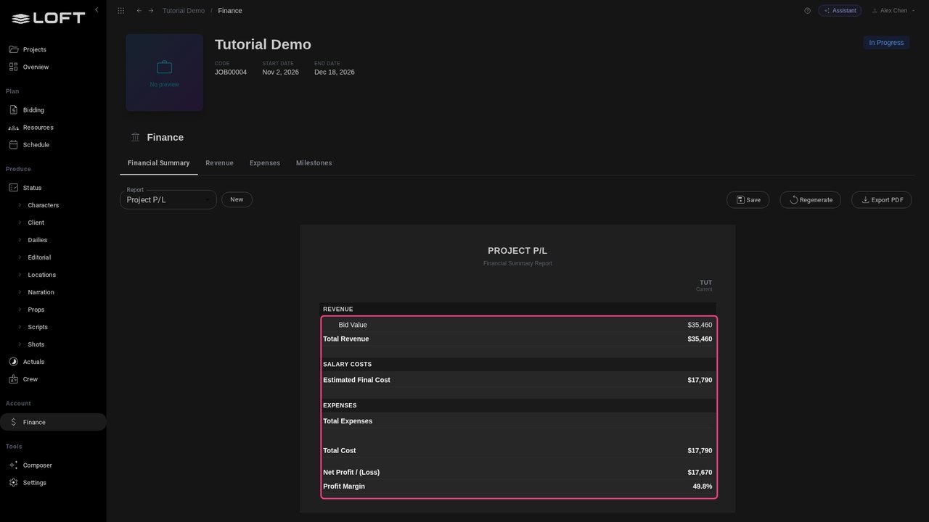Open the Crew icon in the sidebar
929x522 pixels.
pos(14,379)
